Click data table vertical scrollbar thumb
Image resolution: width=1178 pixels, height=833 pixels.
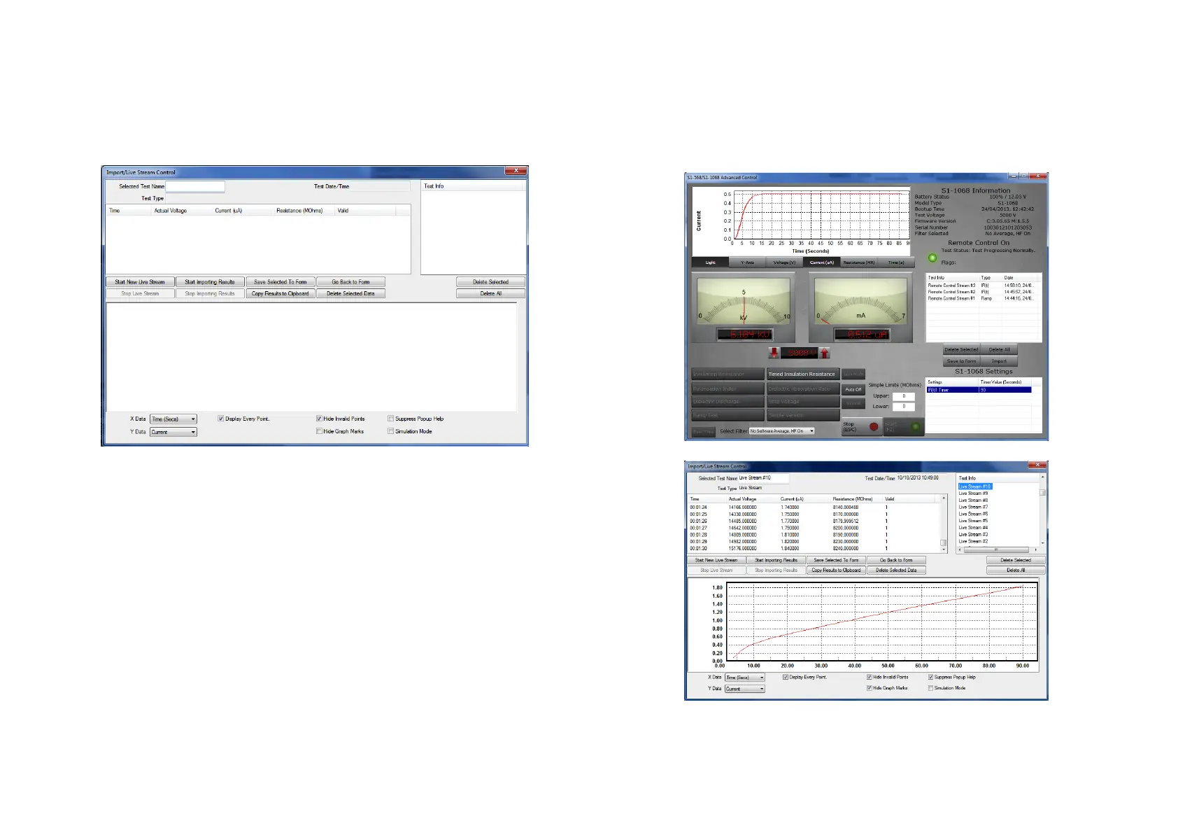(943, 542)
